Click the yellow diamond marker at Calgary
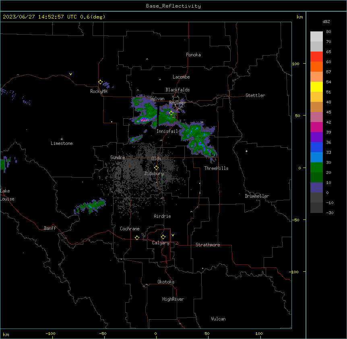Viewport: 347px width, 339px height. 163,237
